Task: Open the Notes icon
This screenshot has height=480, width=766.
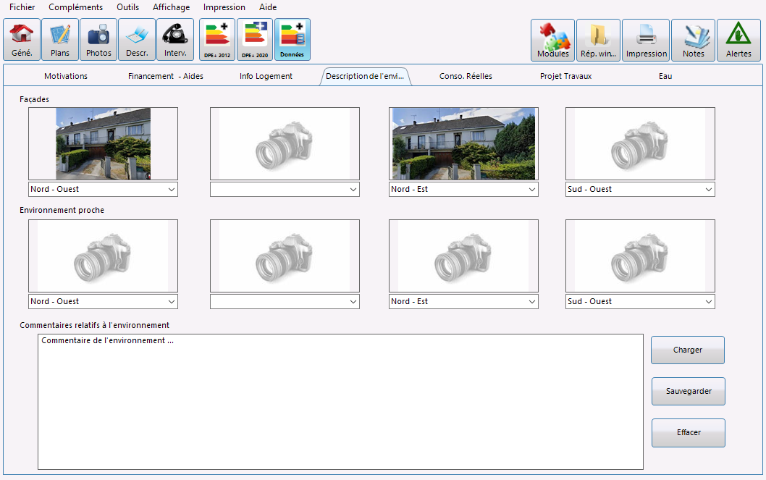Action: pos(693,40)
